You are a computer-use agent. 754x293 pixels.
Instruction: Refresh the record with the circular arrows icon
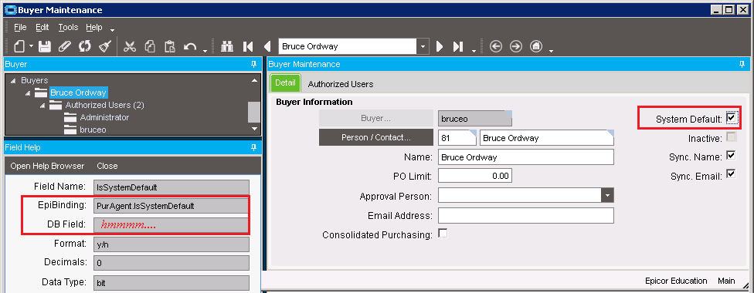click(x=85, y=46)
